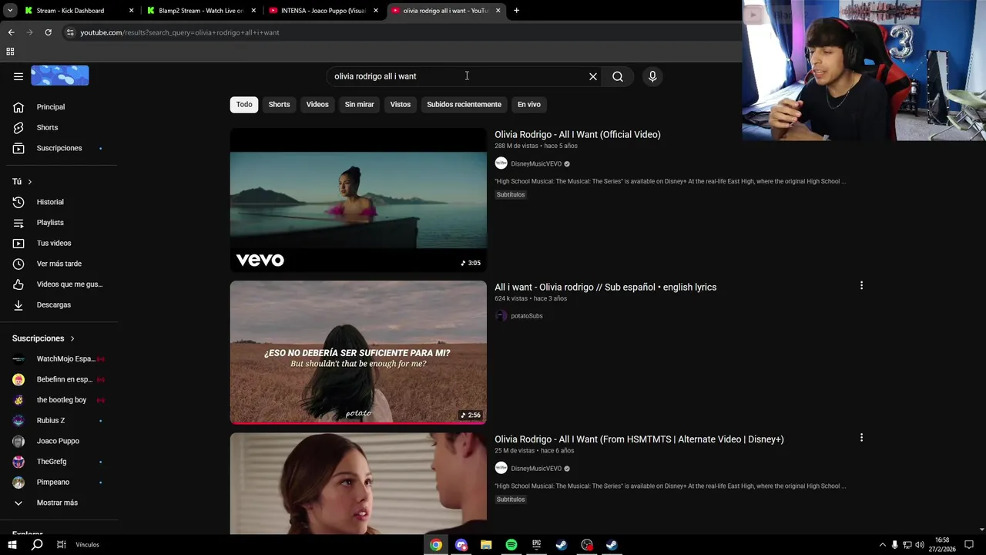
Task: Open All i want Sub español lyrics title
Action: click(x=605, y=287)
